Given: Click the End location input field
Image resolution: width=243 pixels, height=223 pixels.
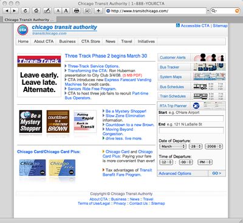Looking at the screenshot, I should [x=191, y=130].
